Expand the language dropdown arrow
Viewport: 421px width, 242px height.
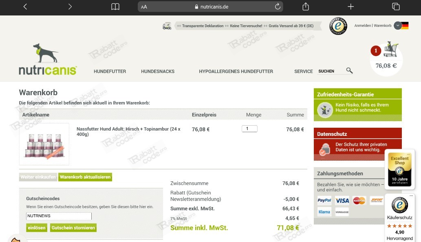[398, 26]
